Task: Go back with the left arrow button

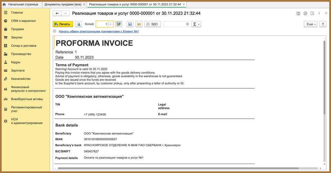Action: [57, 13]
